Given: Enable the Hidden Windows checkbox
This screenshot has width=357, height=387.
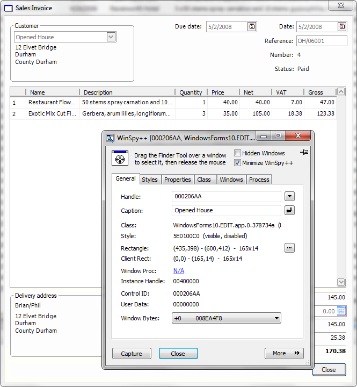Looking at the screenshot, I should (238, 153).
